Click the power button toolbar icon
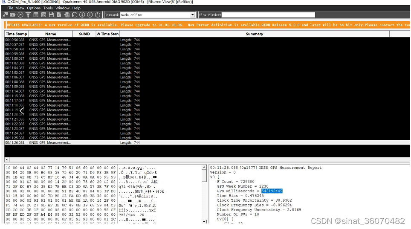Screen dimensions: 411x229 coord(98,15)
